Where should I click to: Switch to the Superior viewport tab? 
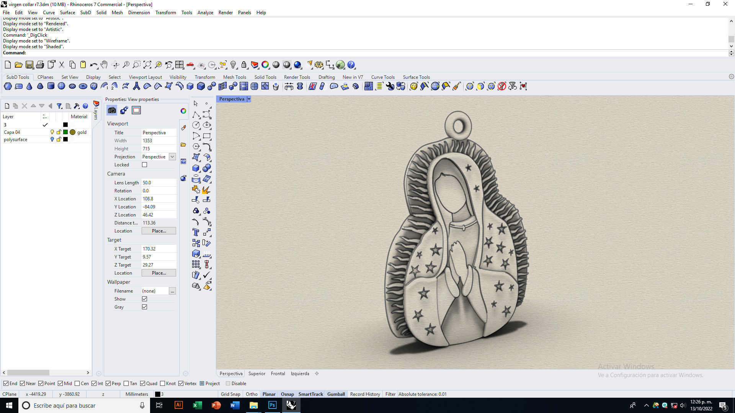coord(257,374)
